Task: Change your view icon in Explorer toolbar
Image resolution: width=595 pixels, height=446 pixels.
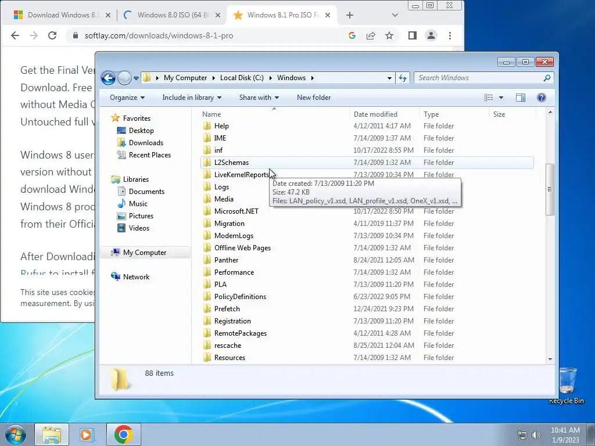Action: point(488,98)
